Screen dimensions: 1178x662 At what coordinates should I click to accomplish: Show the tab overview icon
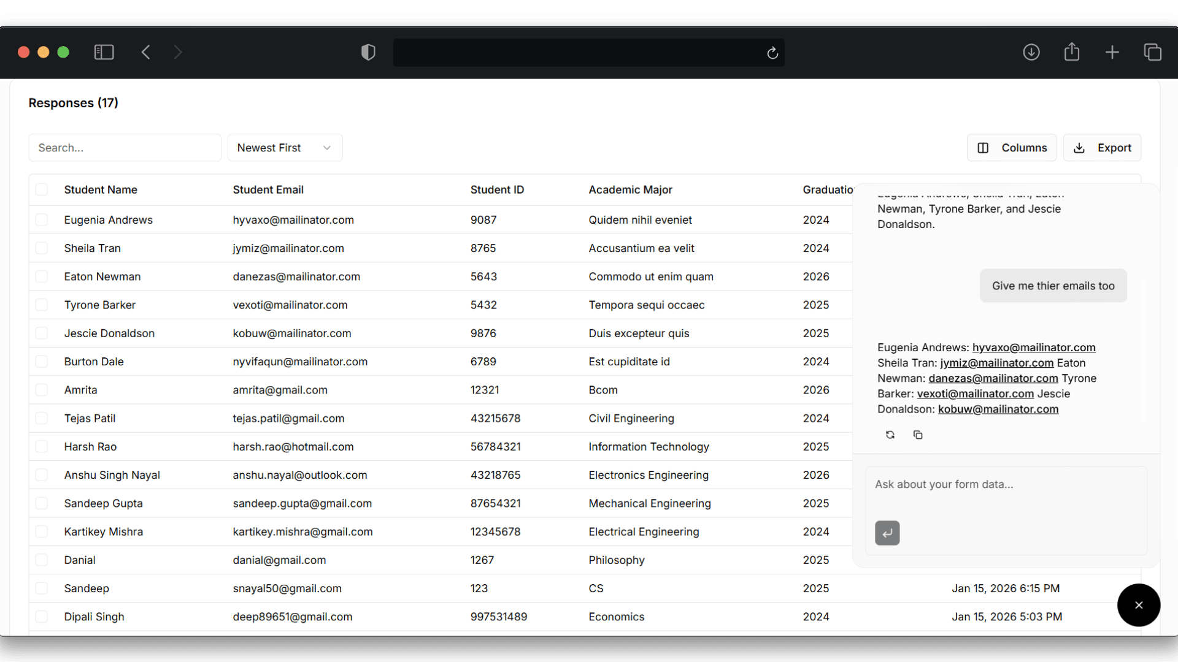tap(1153, 52)
